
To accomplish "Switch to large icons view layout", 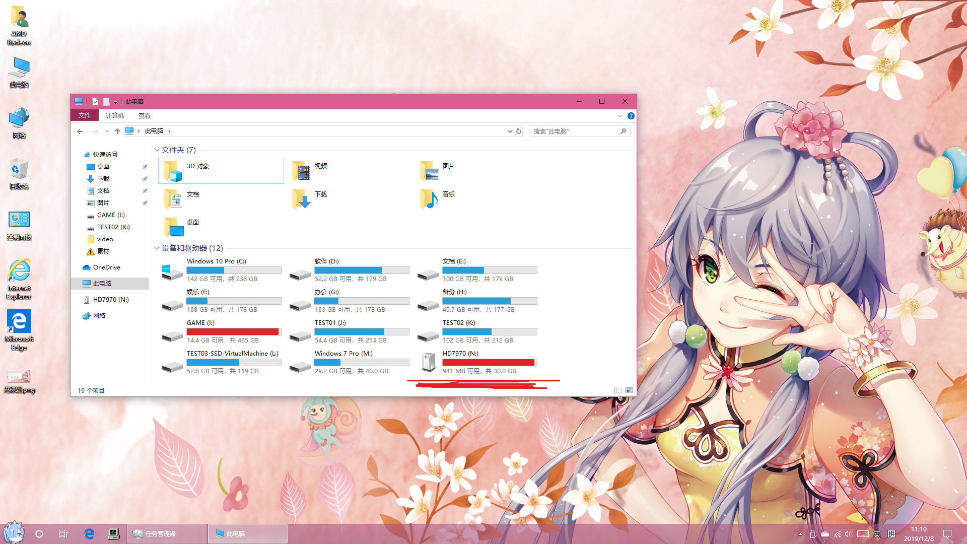I will (x=629, y=390).
